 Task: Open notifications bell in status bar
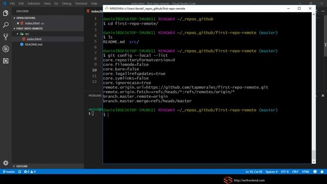tap(322, 172)
